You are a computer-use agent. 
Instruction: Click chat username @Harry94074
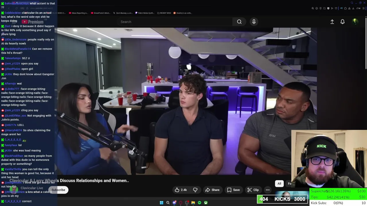pyautogui.click(x=13, y=130)
